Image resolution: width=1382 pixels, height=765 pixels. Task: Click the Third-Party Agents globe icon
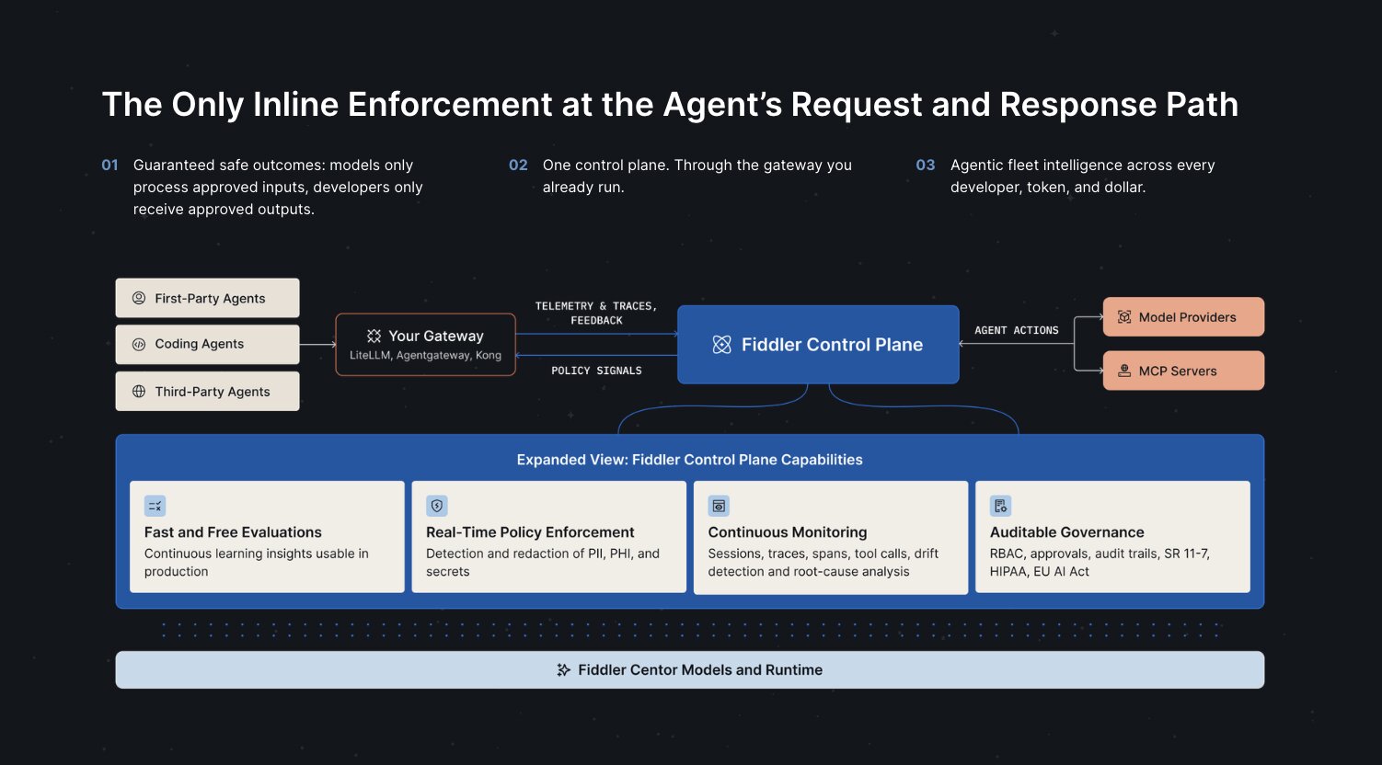click(139, 391)
